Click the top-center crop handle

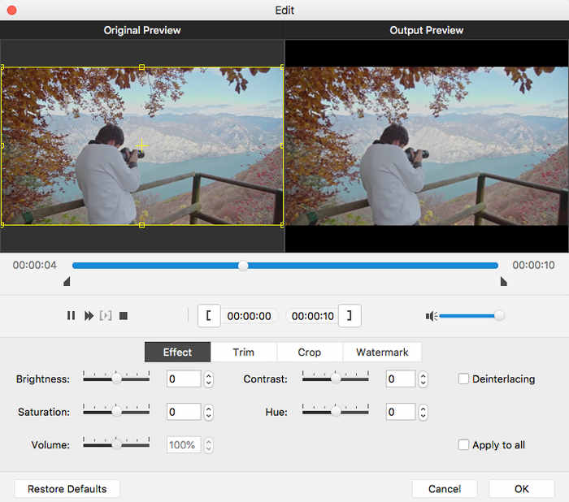(x=142, y=67)
